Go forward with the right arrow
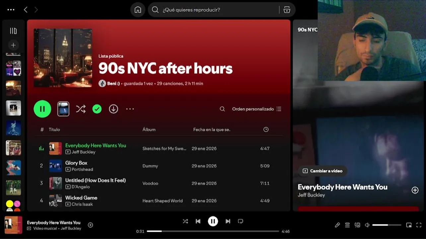Image resolution: width=426 pixels, height=239 pixels. tap(36, 10)
